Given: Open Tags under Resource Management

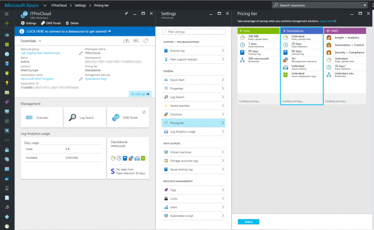Looking at the screenshot, I should tap(194, 190).
